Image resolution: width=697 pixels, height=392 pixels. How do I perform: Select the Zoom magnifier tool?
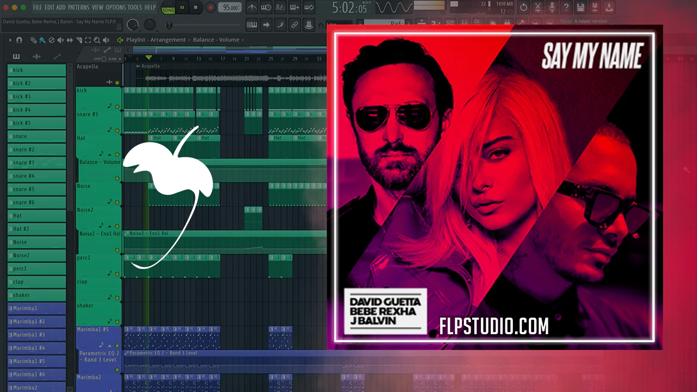click(x=97, y=40)
